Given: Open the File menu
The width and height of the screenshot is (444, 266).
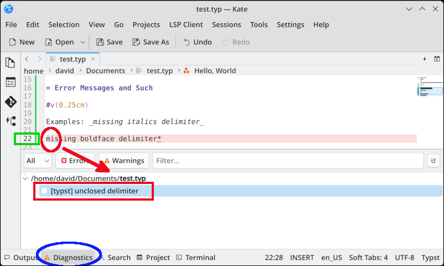Looking at the screenshot, I should click(11, 25).
